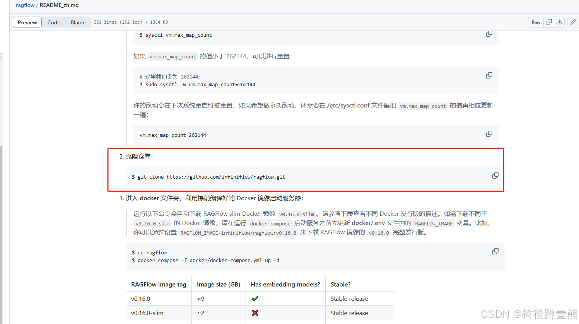Click the ≈2 image size cell

click(x=219, y=313)
